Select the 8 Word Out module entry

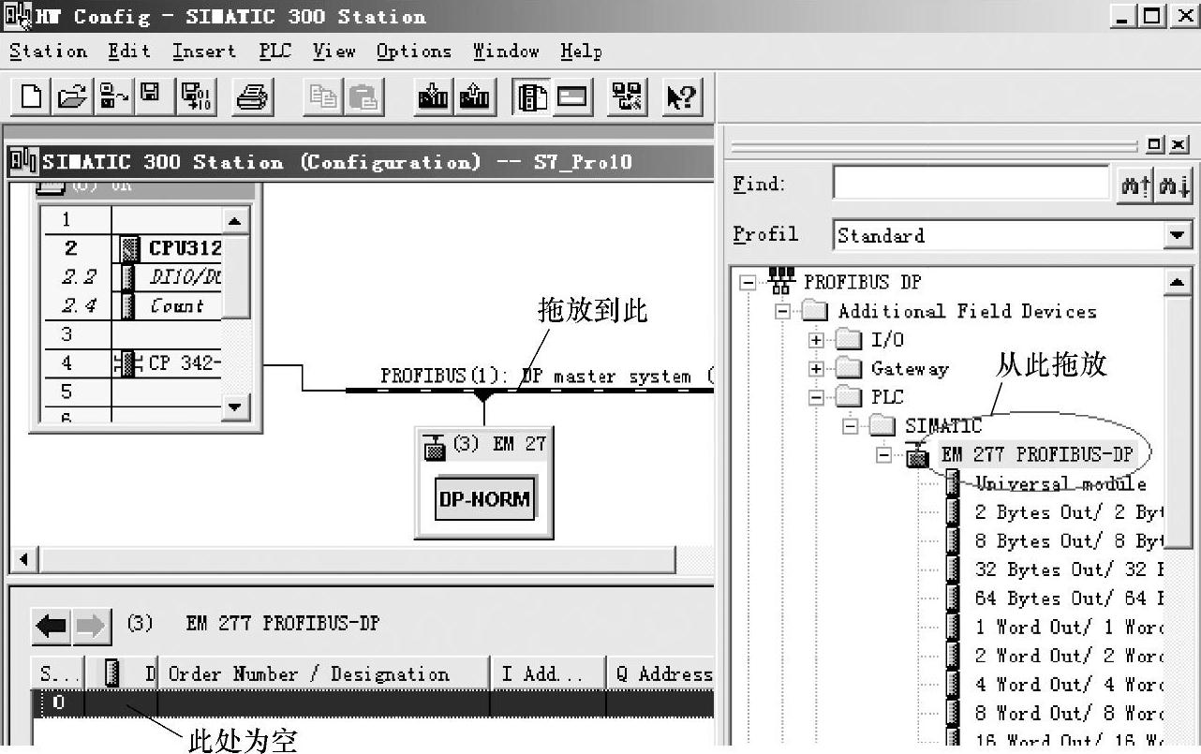point(1068,714)
